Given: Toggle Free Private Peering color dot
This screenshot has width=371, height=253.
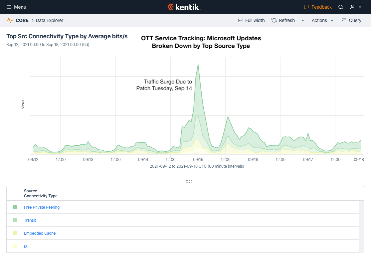Looking at the screenshot, I should point(15,207).
